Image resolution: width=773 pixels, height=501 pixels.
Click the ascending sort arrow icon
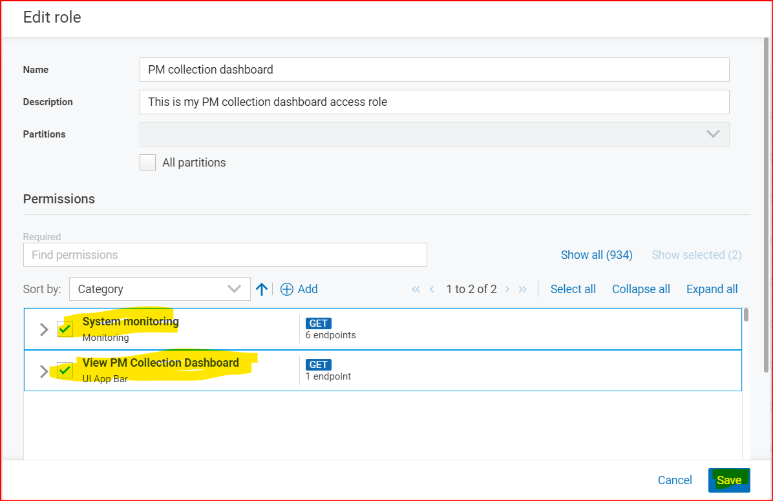pos(262,289)
